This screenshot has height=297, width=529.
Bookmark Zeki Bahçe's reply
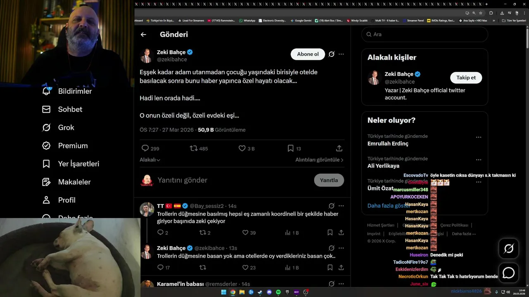(x=330, y=267)
